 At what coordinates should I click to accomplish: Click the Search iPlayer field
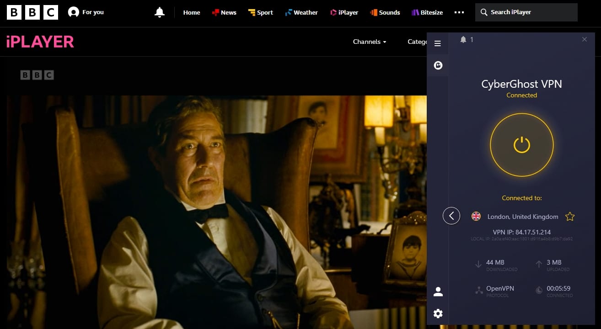pyautogui.click(x=526, y=12)
